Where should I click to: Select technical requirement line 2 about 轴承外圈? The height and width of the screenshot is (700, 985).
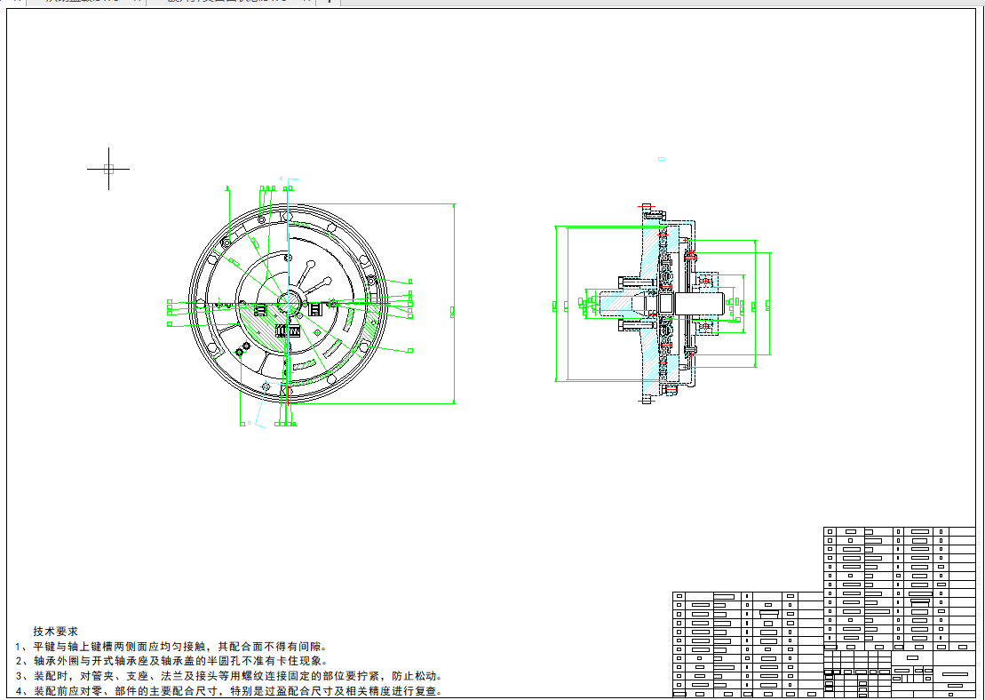[178, 661]
